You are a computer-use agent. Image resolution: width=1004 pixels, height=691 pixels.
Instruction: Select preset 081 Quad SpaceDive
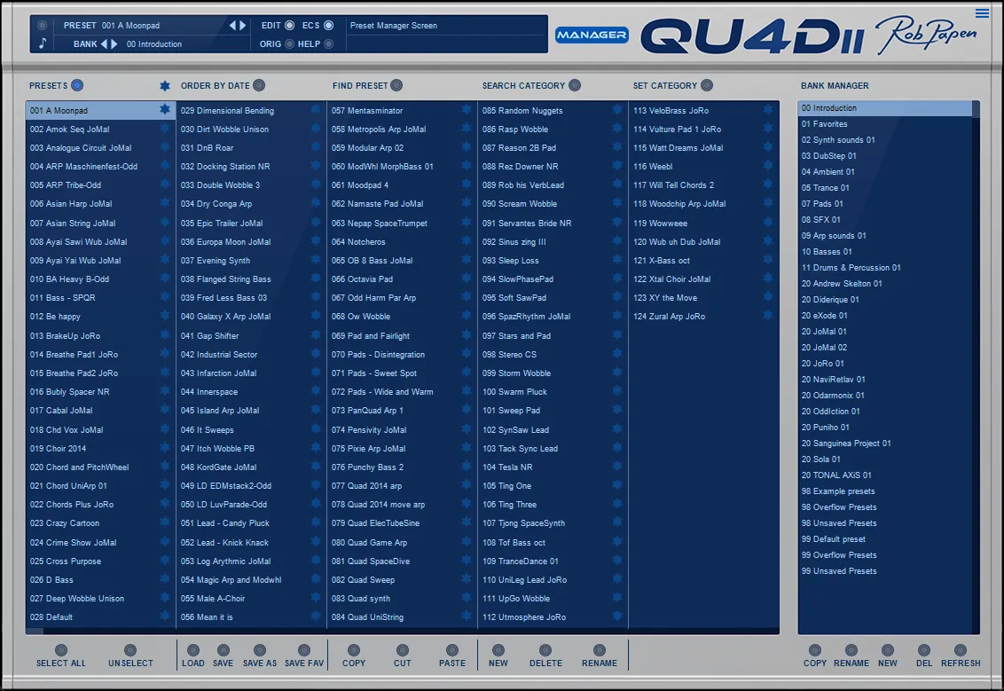tap(402, 561)
